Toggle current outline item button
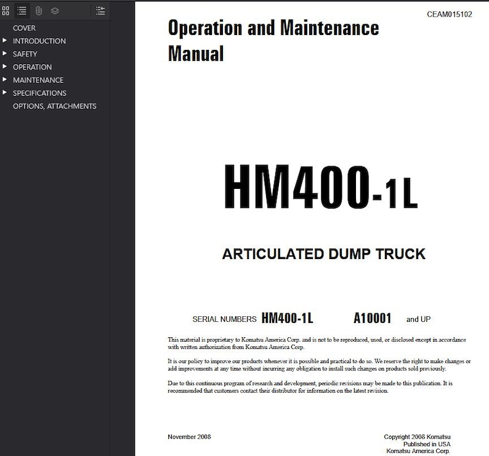The width and height of the screenshot is (489, 456). coord(100,11)
